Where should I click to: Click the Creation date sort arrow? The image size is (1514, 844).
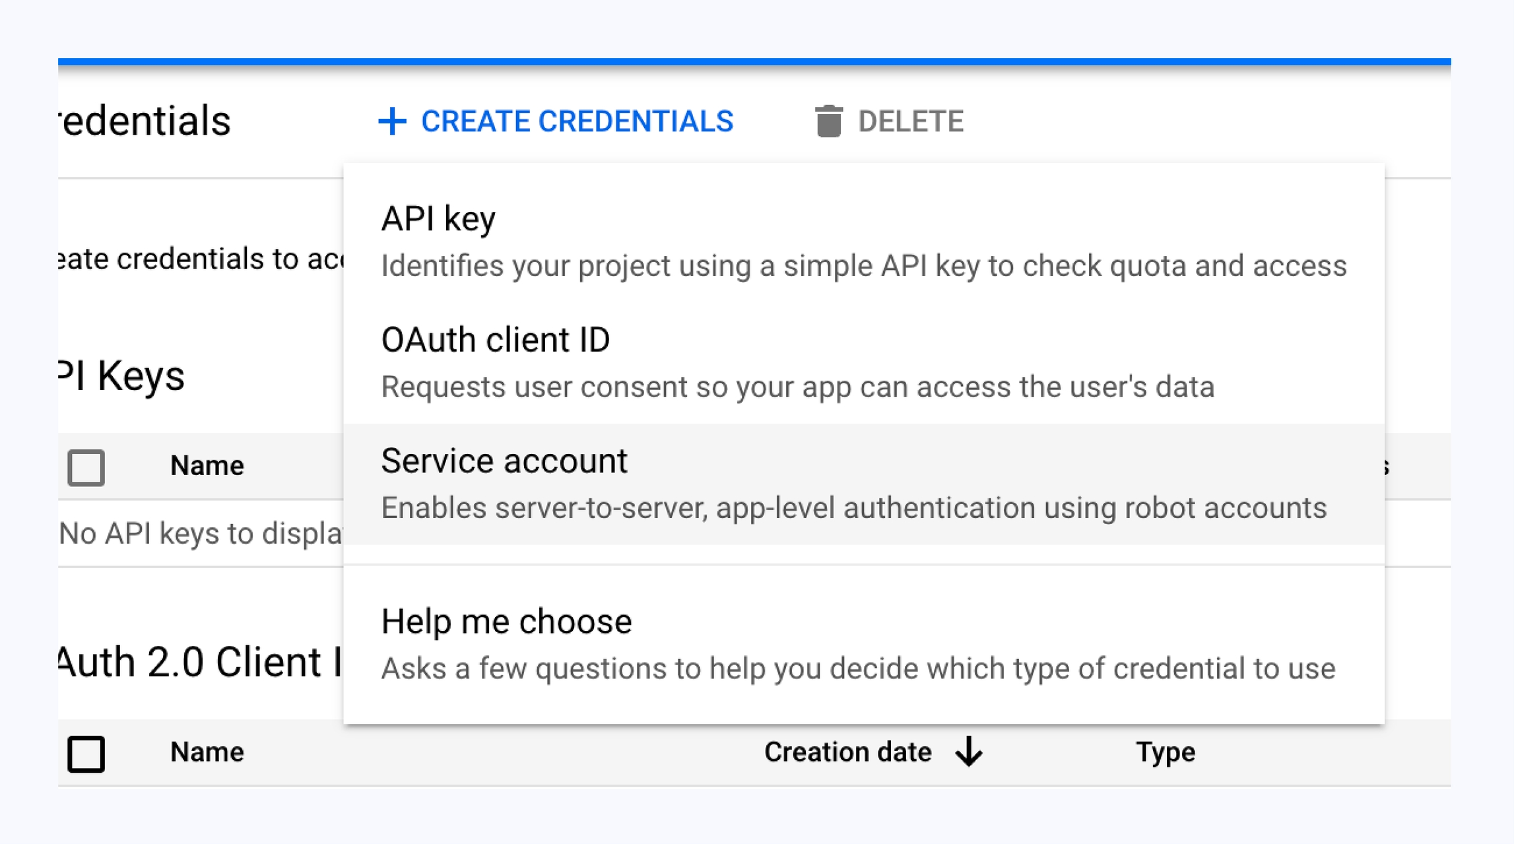click(x=968, y=752)
